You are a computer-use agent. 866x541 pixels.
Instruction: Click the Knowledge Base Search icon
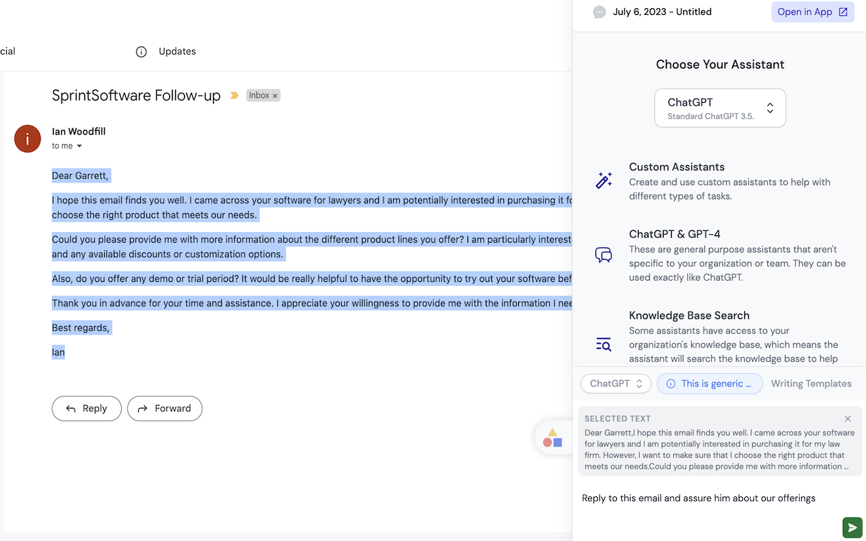point(603,344)
